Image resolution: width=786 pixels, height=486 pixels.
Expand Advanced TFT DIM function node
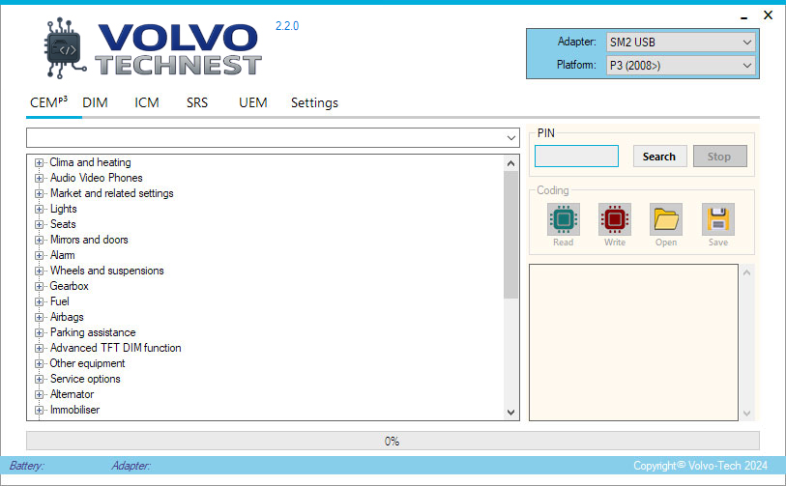pyautogui.click(x=39, y=348)
